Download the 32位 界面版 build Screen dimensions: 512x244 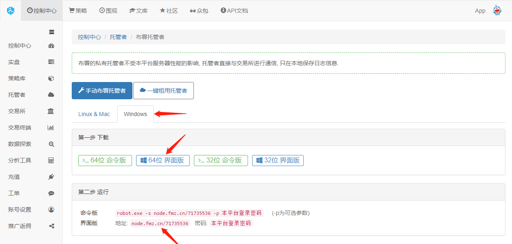pyautogui.click(x=278, y=160)
